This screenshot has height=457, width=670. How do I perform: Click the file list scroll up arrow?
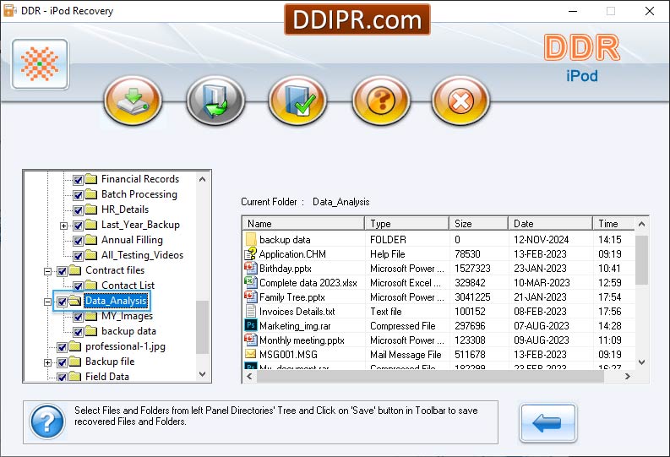641,224
